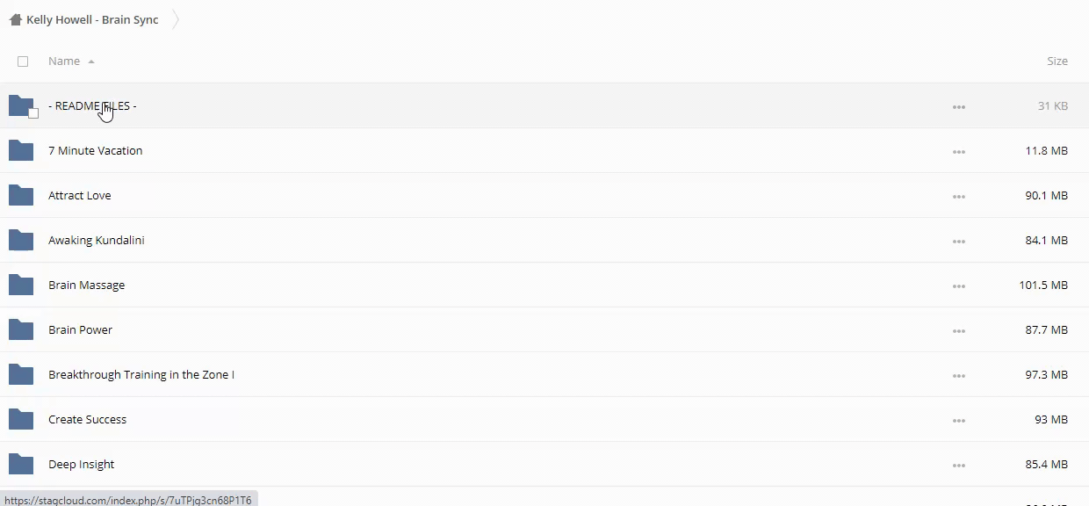Show the three-dot menu for Brain Power
The width and height of the screenshot is (1089, 506).
(x=958, y=330)
